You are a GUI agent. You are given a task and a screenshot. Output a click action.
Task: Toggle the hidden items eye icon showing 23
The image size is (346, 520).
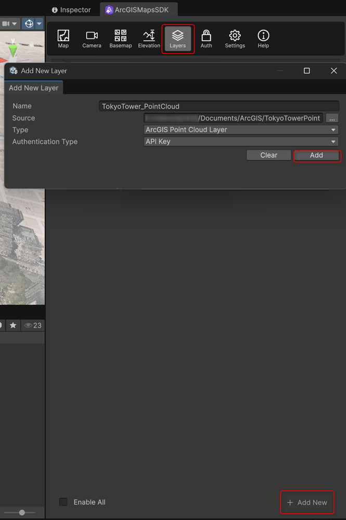click(32, 325)
